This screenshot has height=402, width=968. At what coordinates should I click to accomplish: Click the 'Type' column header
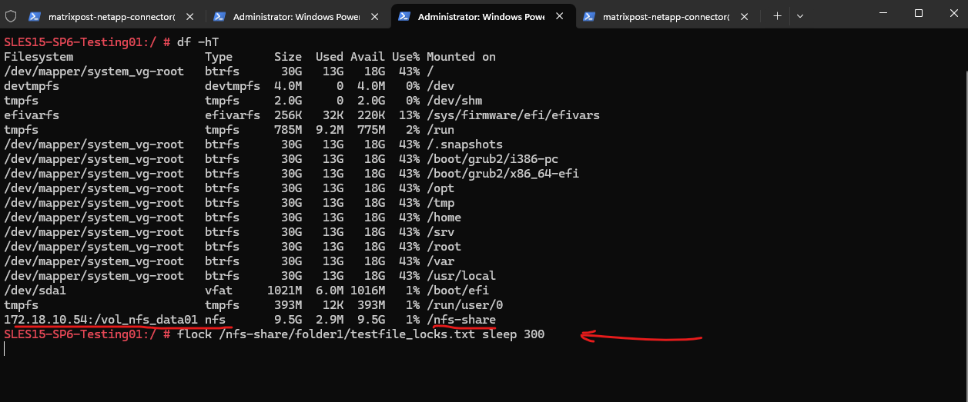pos(219,57)
